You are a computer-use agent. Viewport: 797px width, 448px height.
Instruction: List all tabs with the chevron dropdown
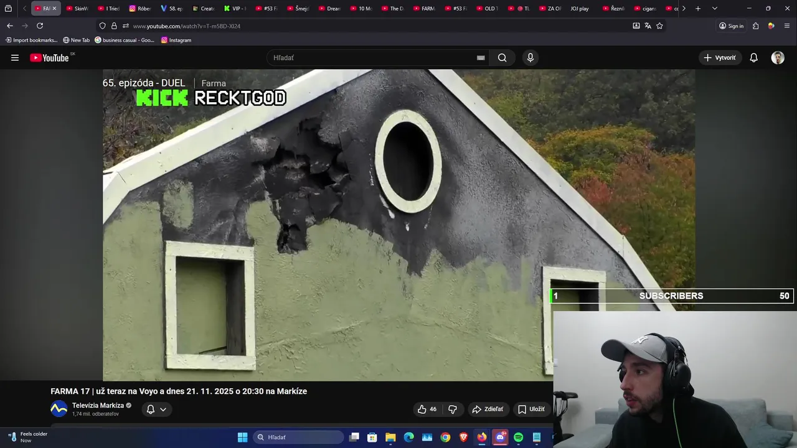coord(714,9)
